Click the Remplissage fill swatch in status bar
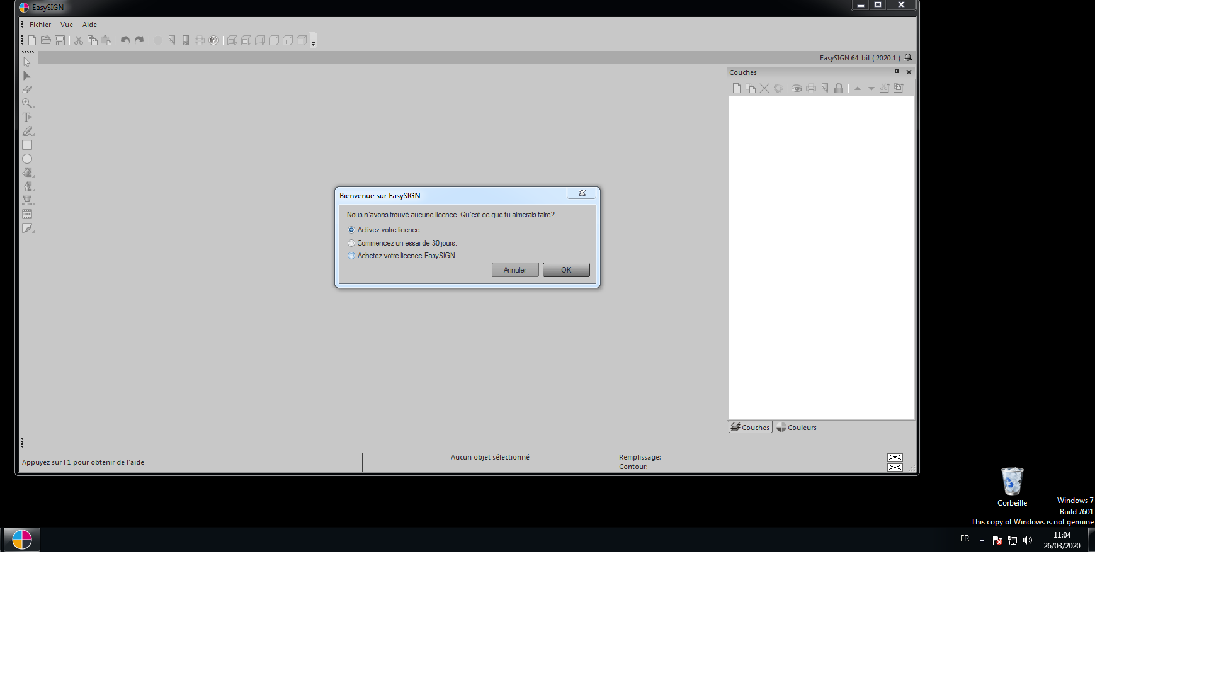Screen dimensions: 1209x680 pyautogui.click(x=895, y=458)
